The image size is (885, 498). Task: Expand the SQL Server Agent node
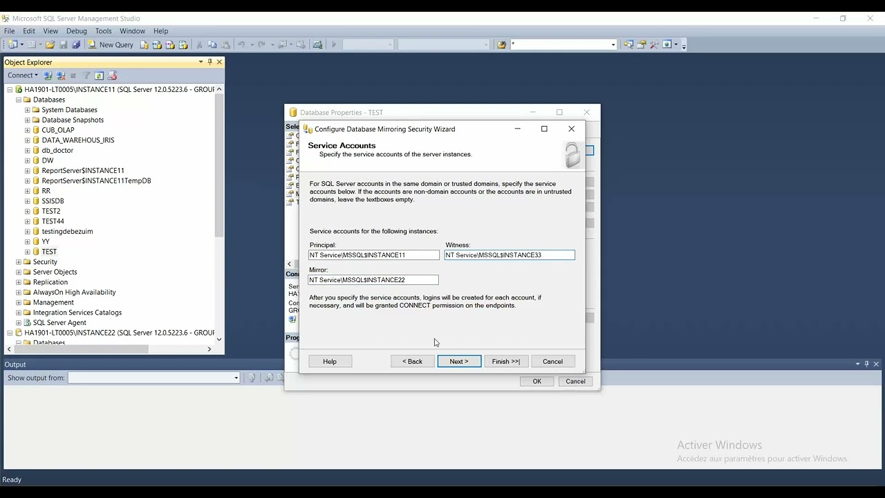pyautogui.click(x=19, y=323)
